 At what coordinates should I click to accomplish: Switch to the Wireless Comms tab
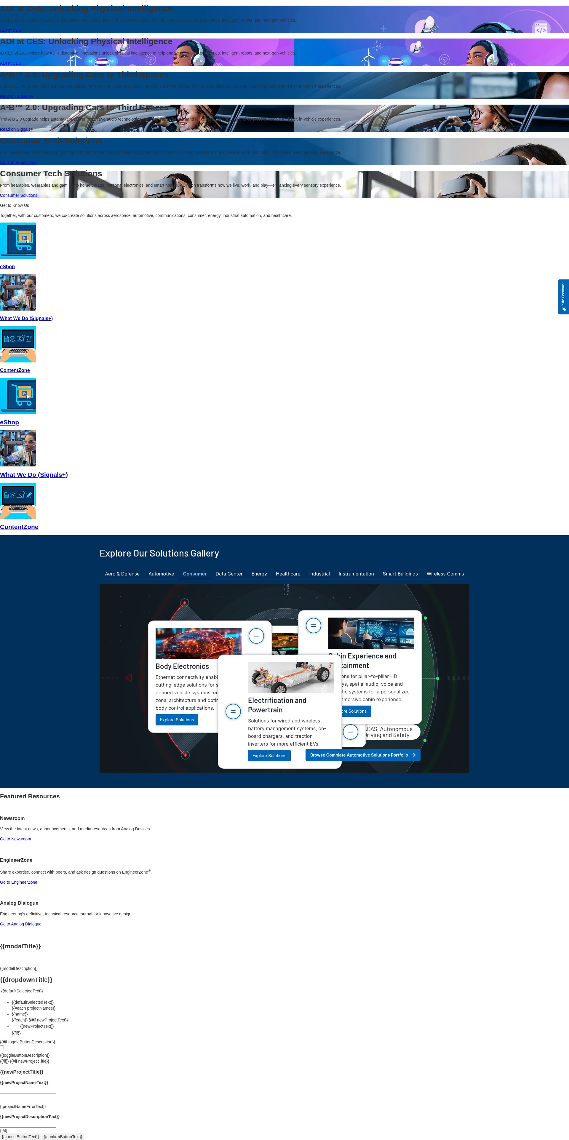pyautogui.click(x=445, y=573)
